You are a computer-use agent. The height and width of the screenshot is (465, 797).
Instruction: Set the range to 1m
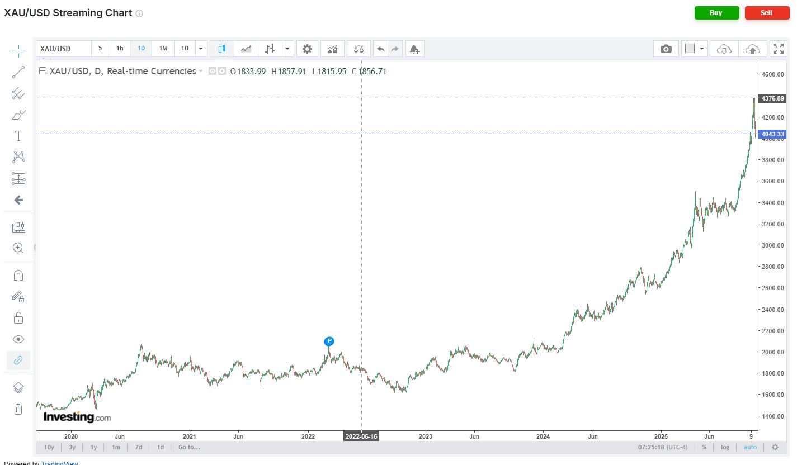[x=116, y=447]
